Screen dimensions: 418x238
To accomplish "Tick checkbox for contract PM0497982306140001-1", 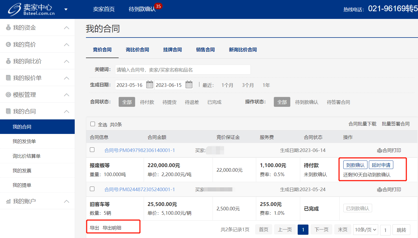I will coord(92,150).
